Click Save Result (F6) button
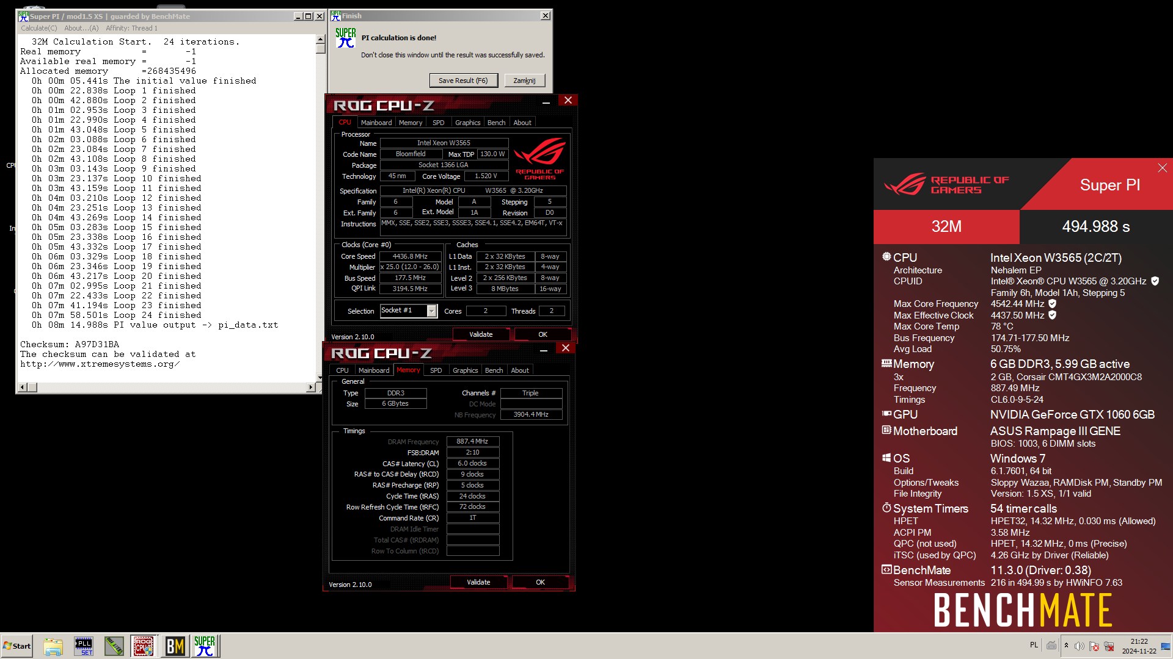 pos(463,81)
